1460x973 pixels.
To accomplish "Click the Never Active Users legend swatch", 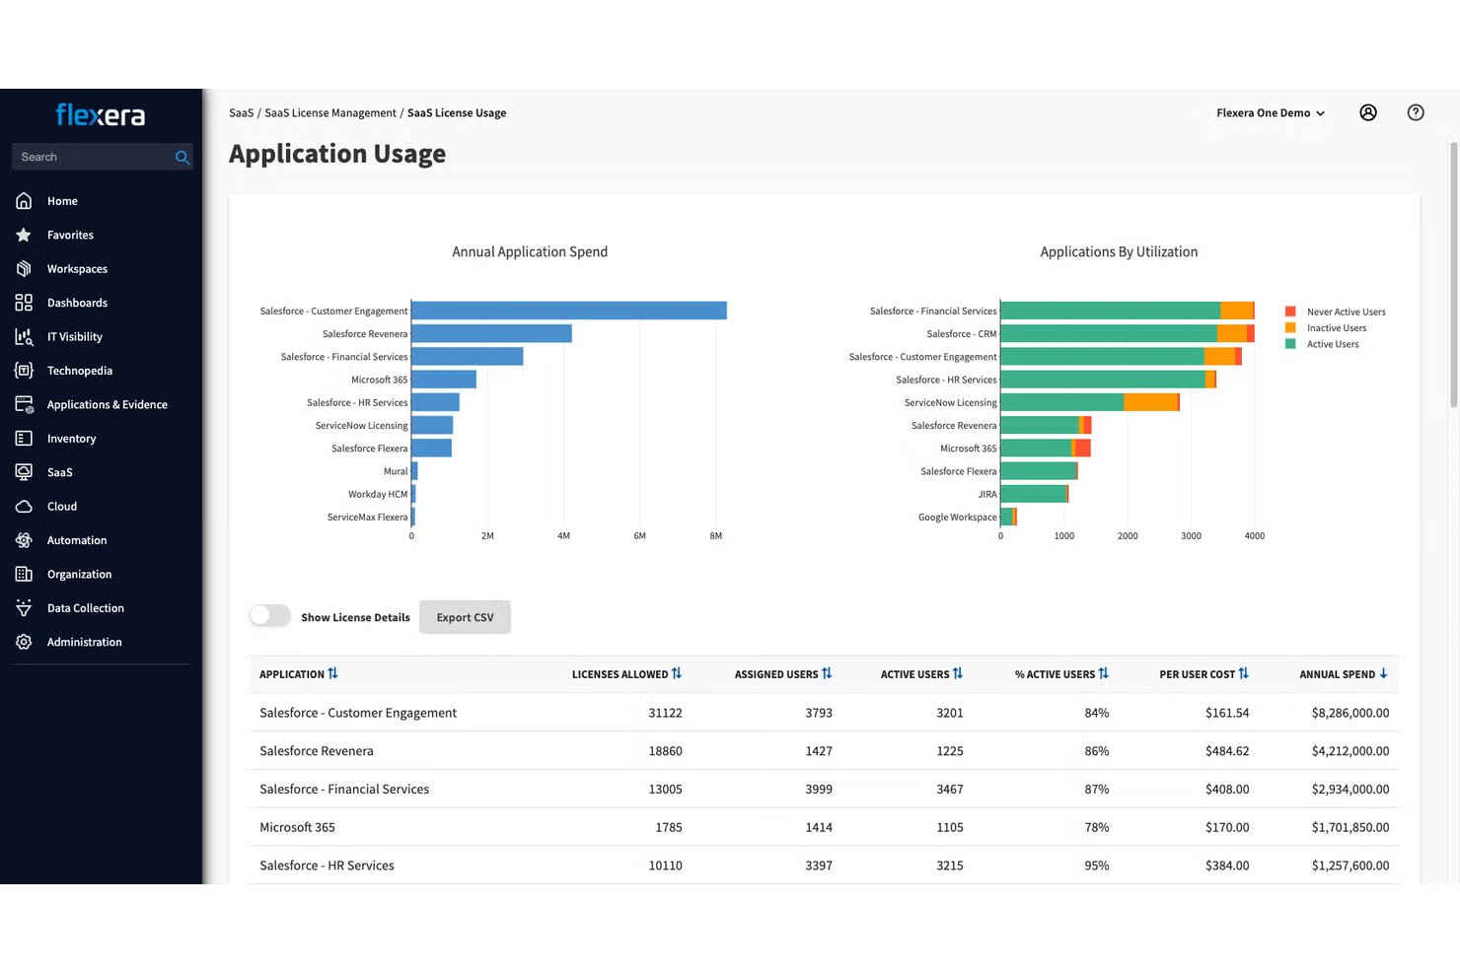I will [1290, 312].
